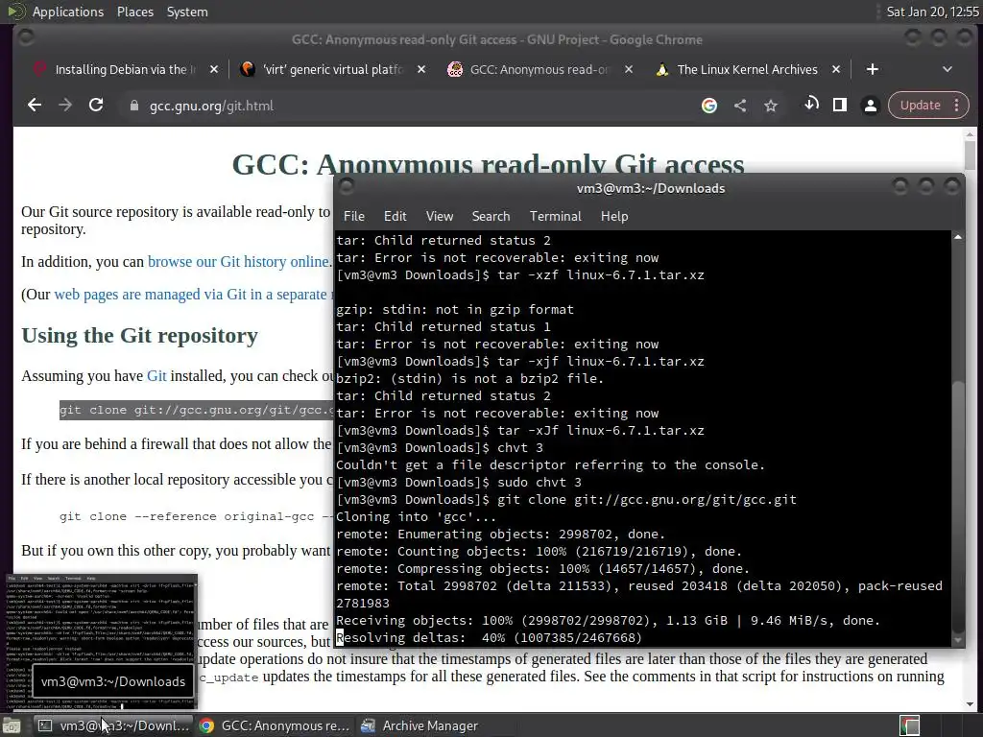
Task: Toggle Chrome side panel
Action: pos(840,106)
